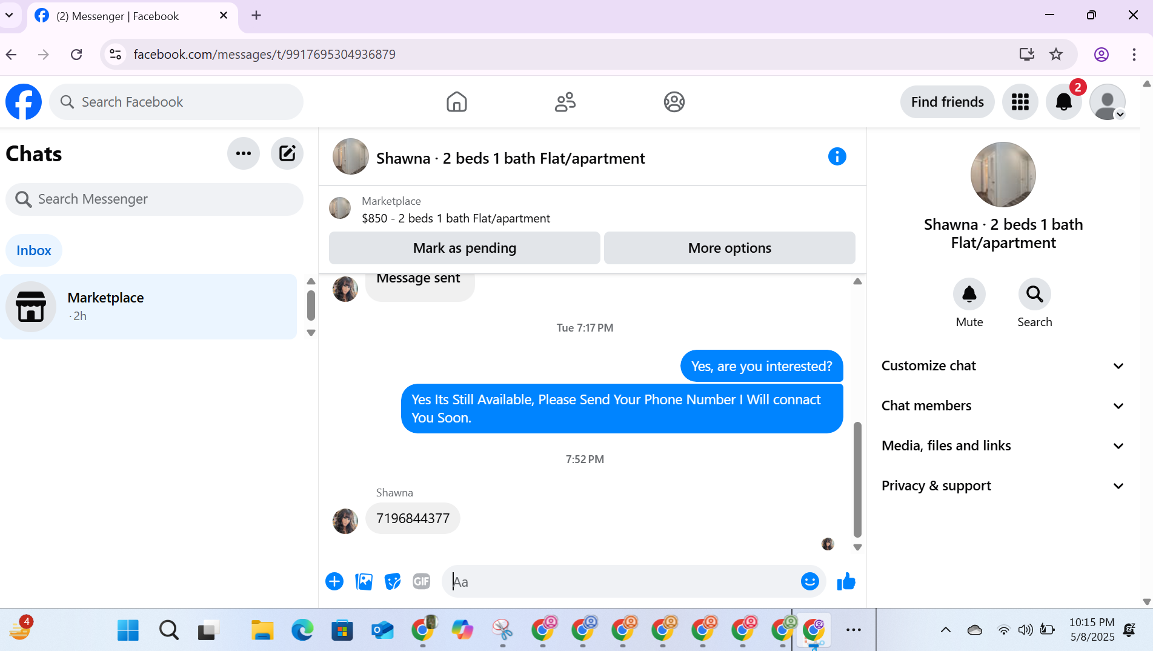This screenshot has height=651, width=1153.
Task: Click Mark as pending button
Action: pyautogui.click(x=464, y=248)
